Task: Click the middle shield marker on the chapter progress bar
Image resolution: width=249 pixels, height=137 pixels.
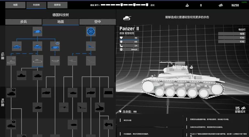Action: (134, 5)
